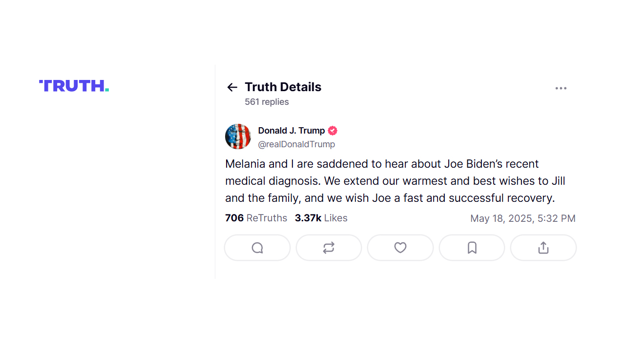Open the three-dot more options menu
This screenshot has width=625, height=351.
point(561,88)
